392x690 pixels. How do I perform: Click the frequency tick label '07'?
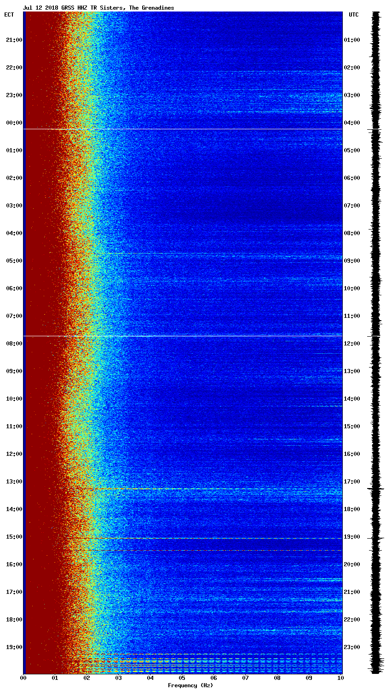pos(245,678)
